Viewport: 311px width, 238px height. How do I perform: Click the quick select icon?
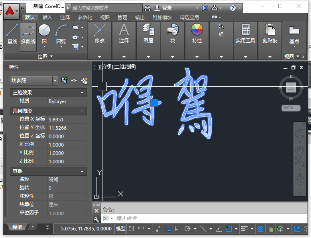click(x=84, y=80)
